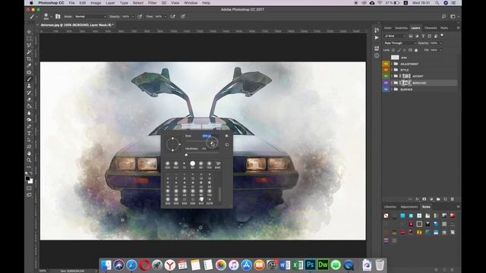486x273 pixels.
Task: Click the delete layer trash icon
Action: tap(453, 199)
